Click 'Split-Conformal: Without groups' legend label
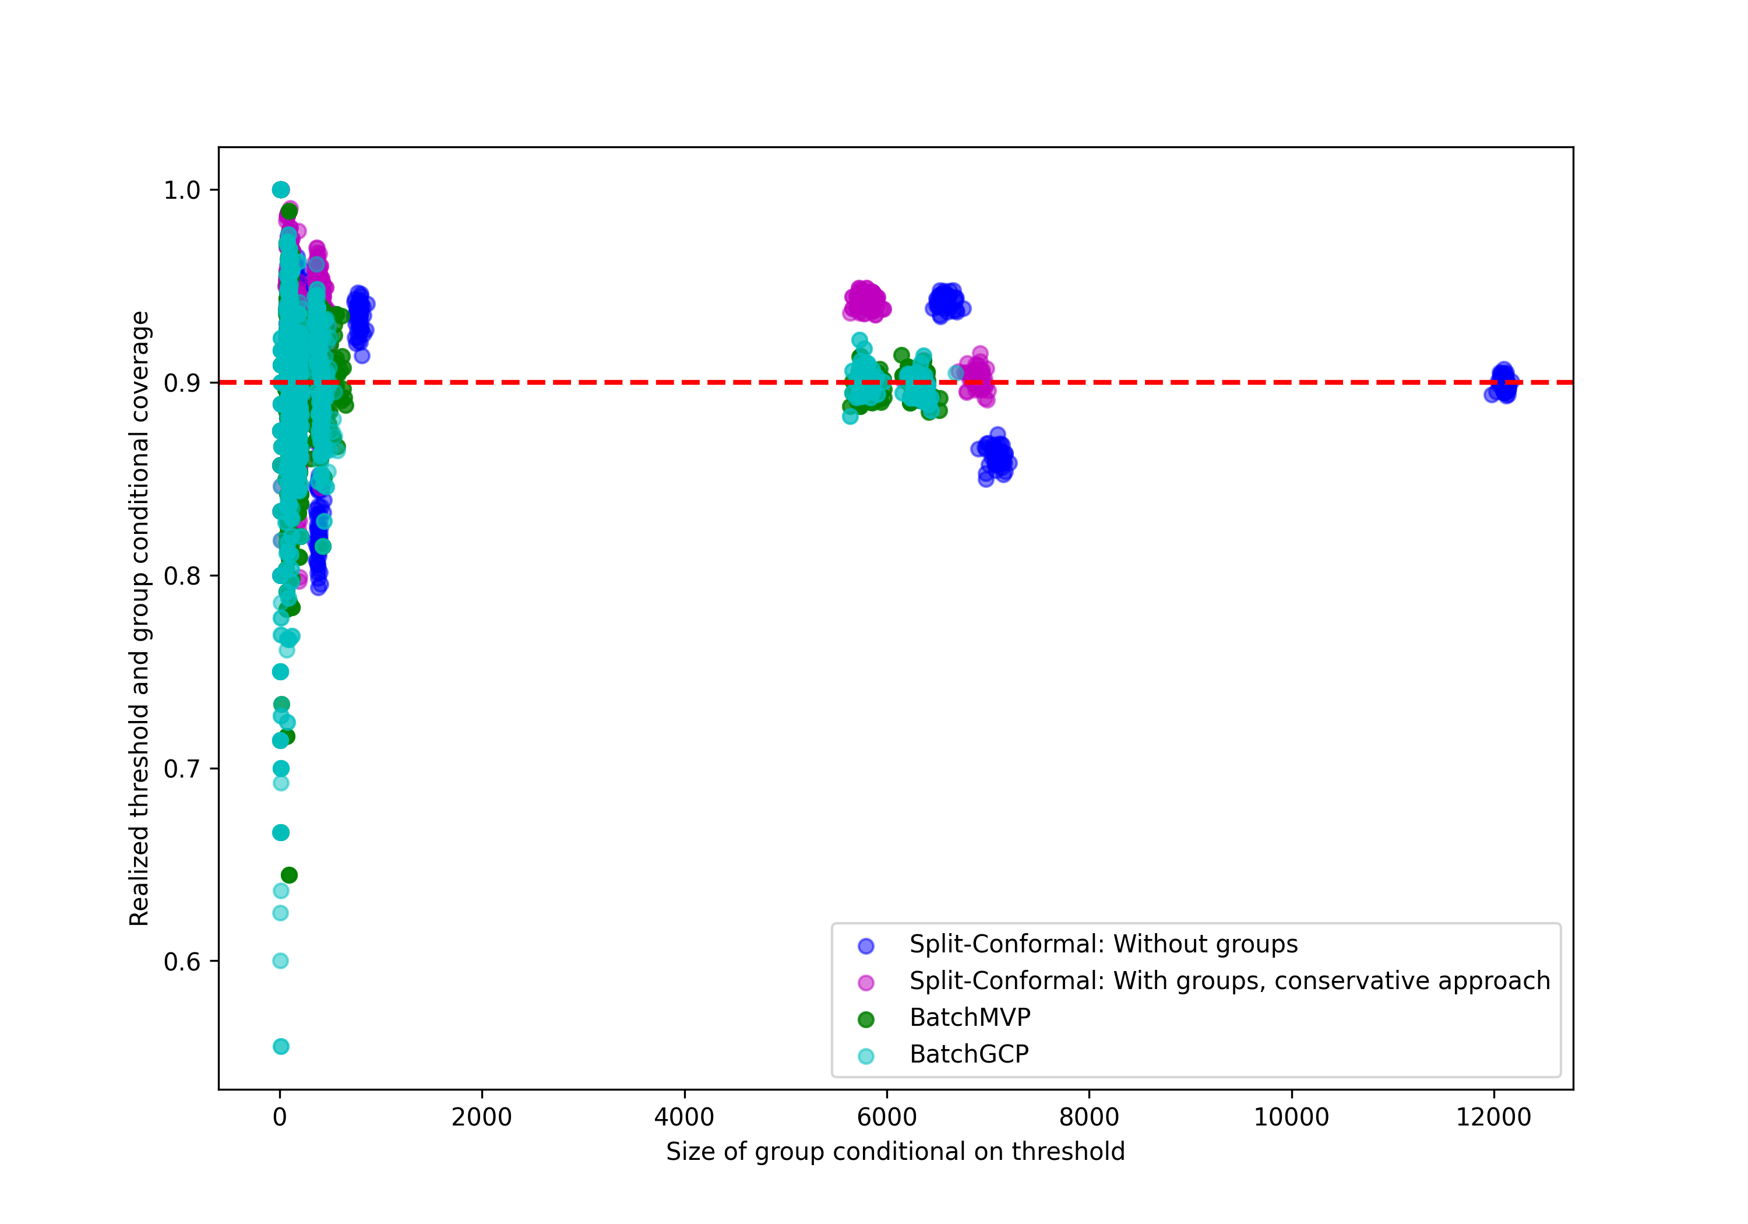The image size is (1748, 1224). pyautogui.click(x=1103, y=944)
